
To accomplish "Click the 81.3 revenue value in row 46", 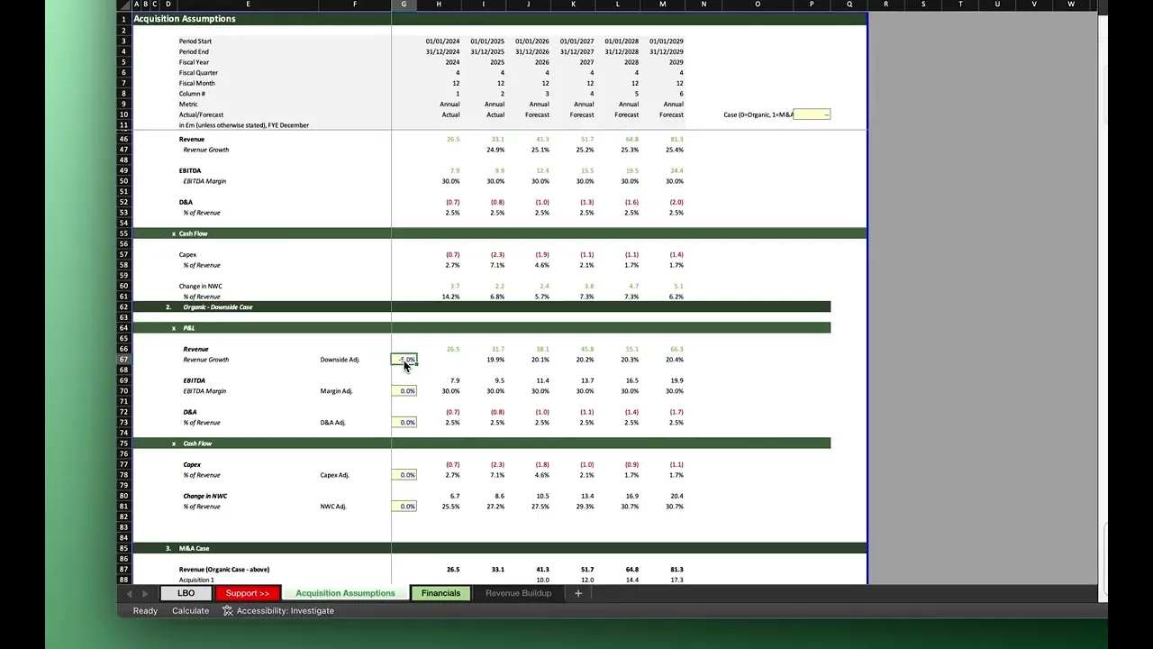I will coord(676,140).
